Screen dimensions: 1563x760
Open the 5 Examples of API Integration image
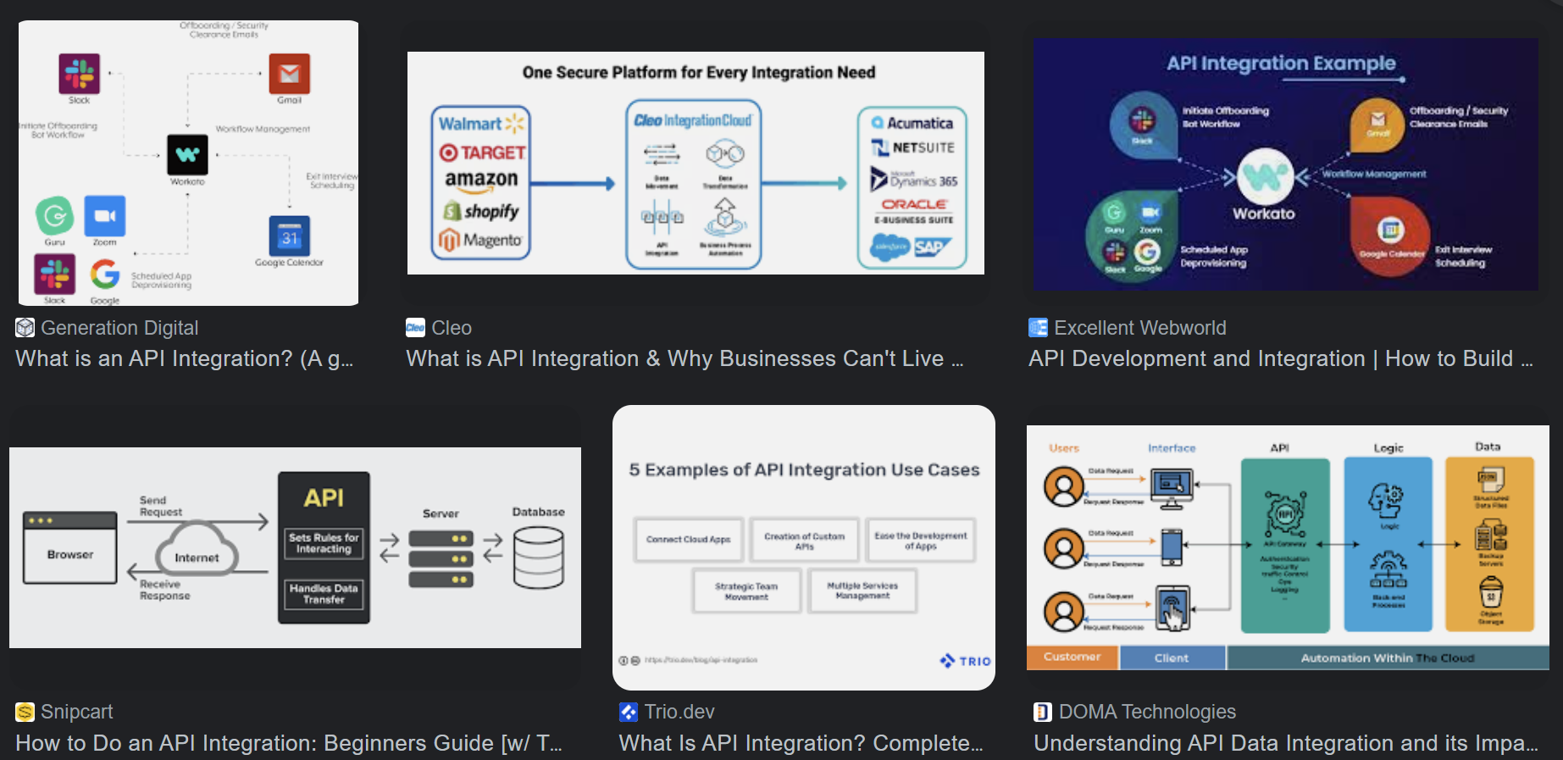(x=804, y=547)
